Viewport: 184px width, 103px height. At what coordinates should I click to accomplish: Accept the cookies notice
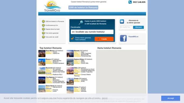pos(171,98)
